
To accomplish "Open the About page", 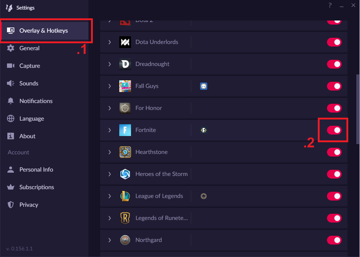I will 44,136.
